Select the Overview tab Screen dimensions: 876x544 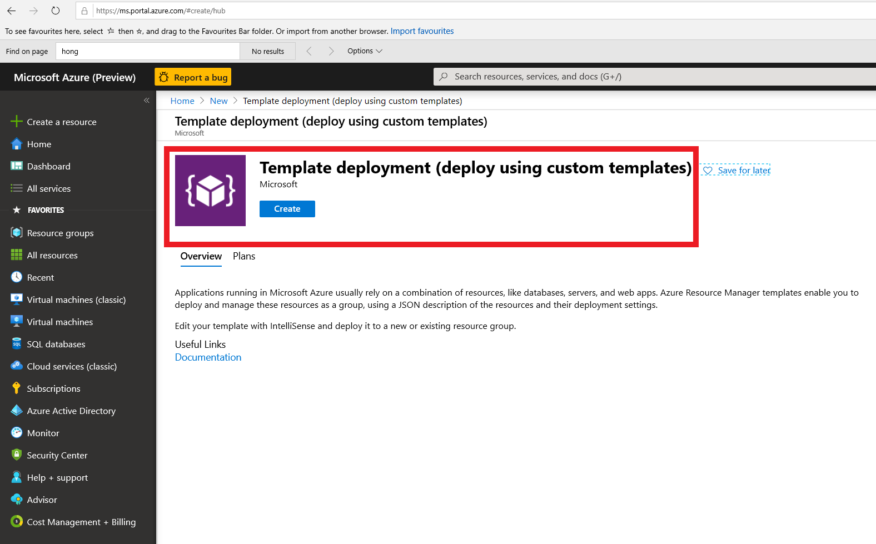pyautogui.click(x=201, y=256)
